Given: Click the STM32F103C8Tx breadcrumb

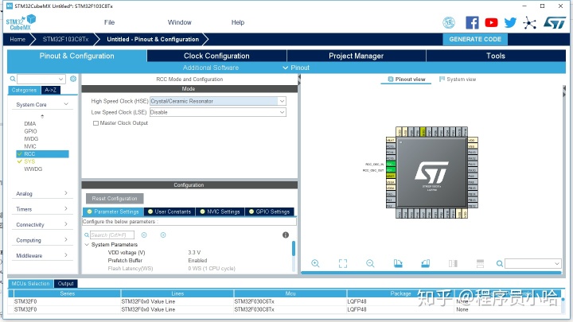Looking at the screenshot, I should coord(65,40).
